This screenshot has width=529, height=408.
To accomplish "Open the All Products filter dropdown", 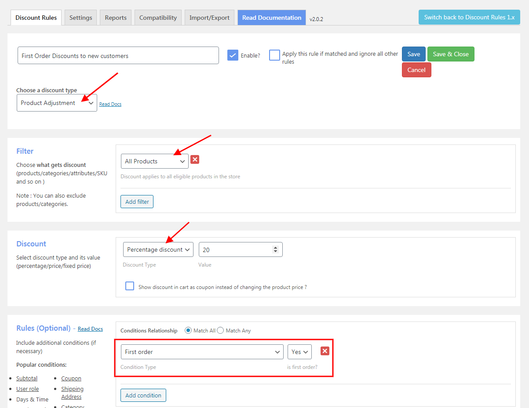I will point(154,161).
